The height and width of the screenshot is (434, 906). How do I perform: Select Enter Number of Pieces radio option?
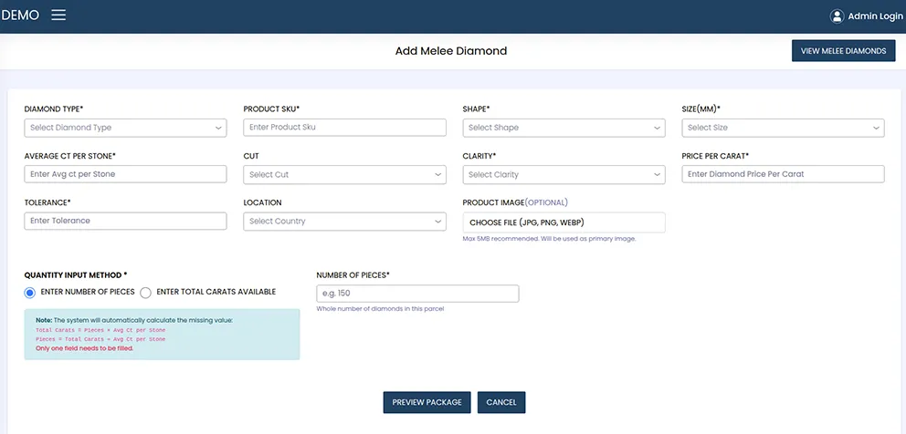coord(30,293)
